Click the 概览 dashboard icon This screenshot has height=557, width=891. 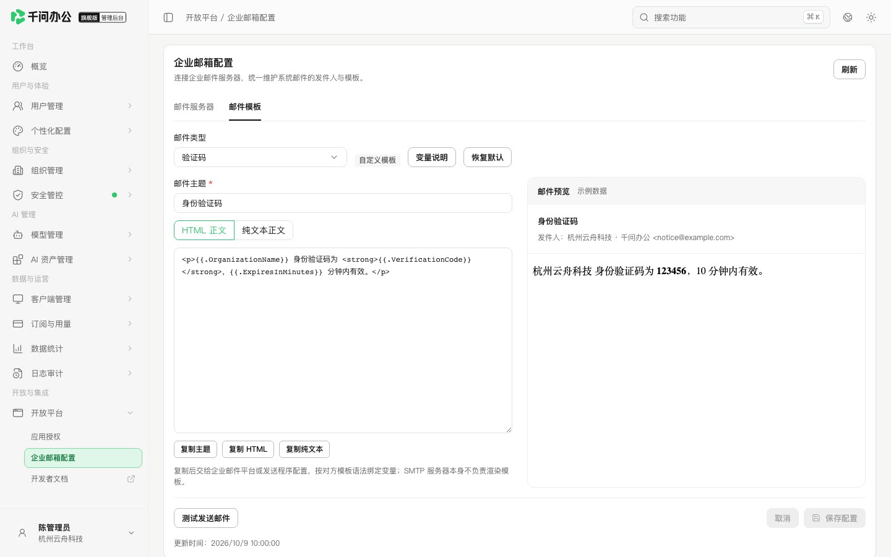(x=18, y=66)
